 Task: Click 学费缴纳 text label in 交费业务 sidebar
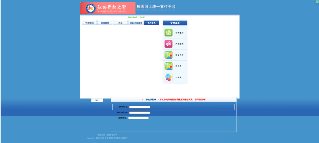point(179,33)
